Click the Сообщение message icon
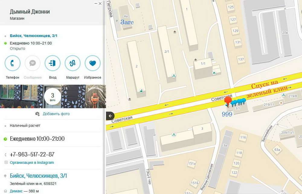The image size is (302, 194). click(33, 63)
